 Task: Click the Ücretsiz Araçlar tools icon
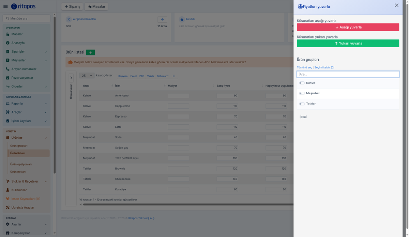point(8,208)
